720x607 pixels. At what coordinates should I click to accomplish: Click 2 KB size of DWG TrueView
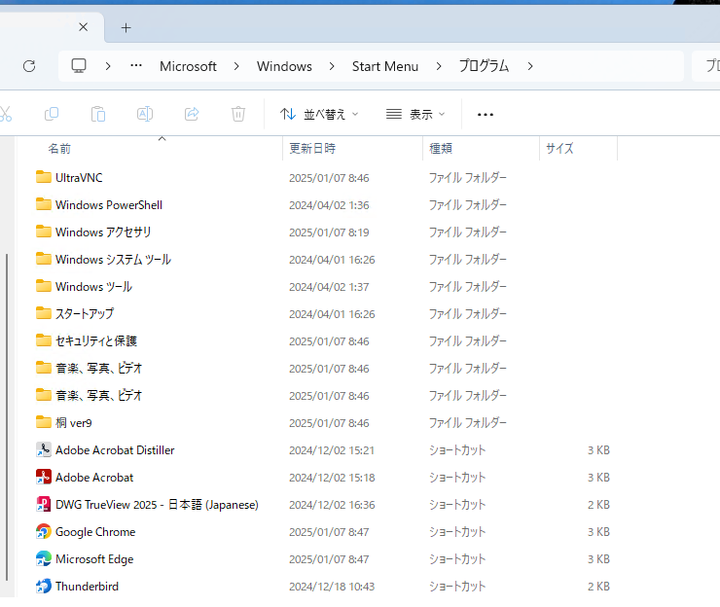598,505
